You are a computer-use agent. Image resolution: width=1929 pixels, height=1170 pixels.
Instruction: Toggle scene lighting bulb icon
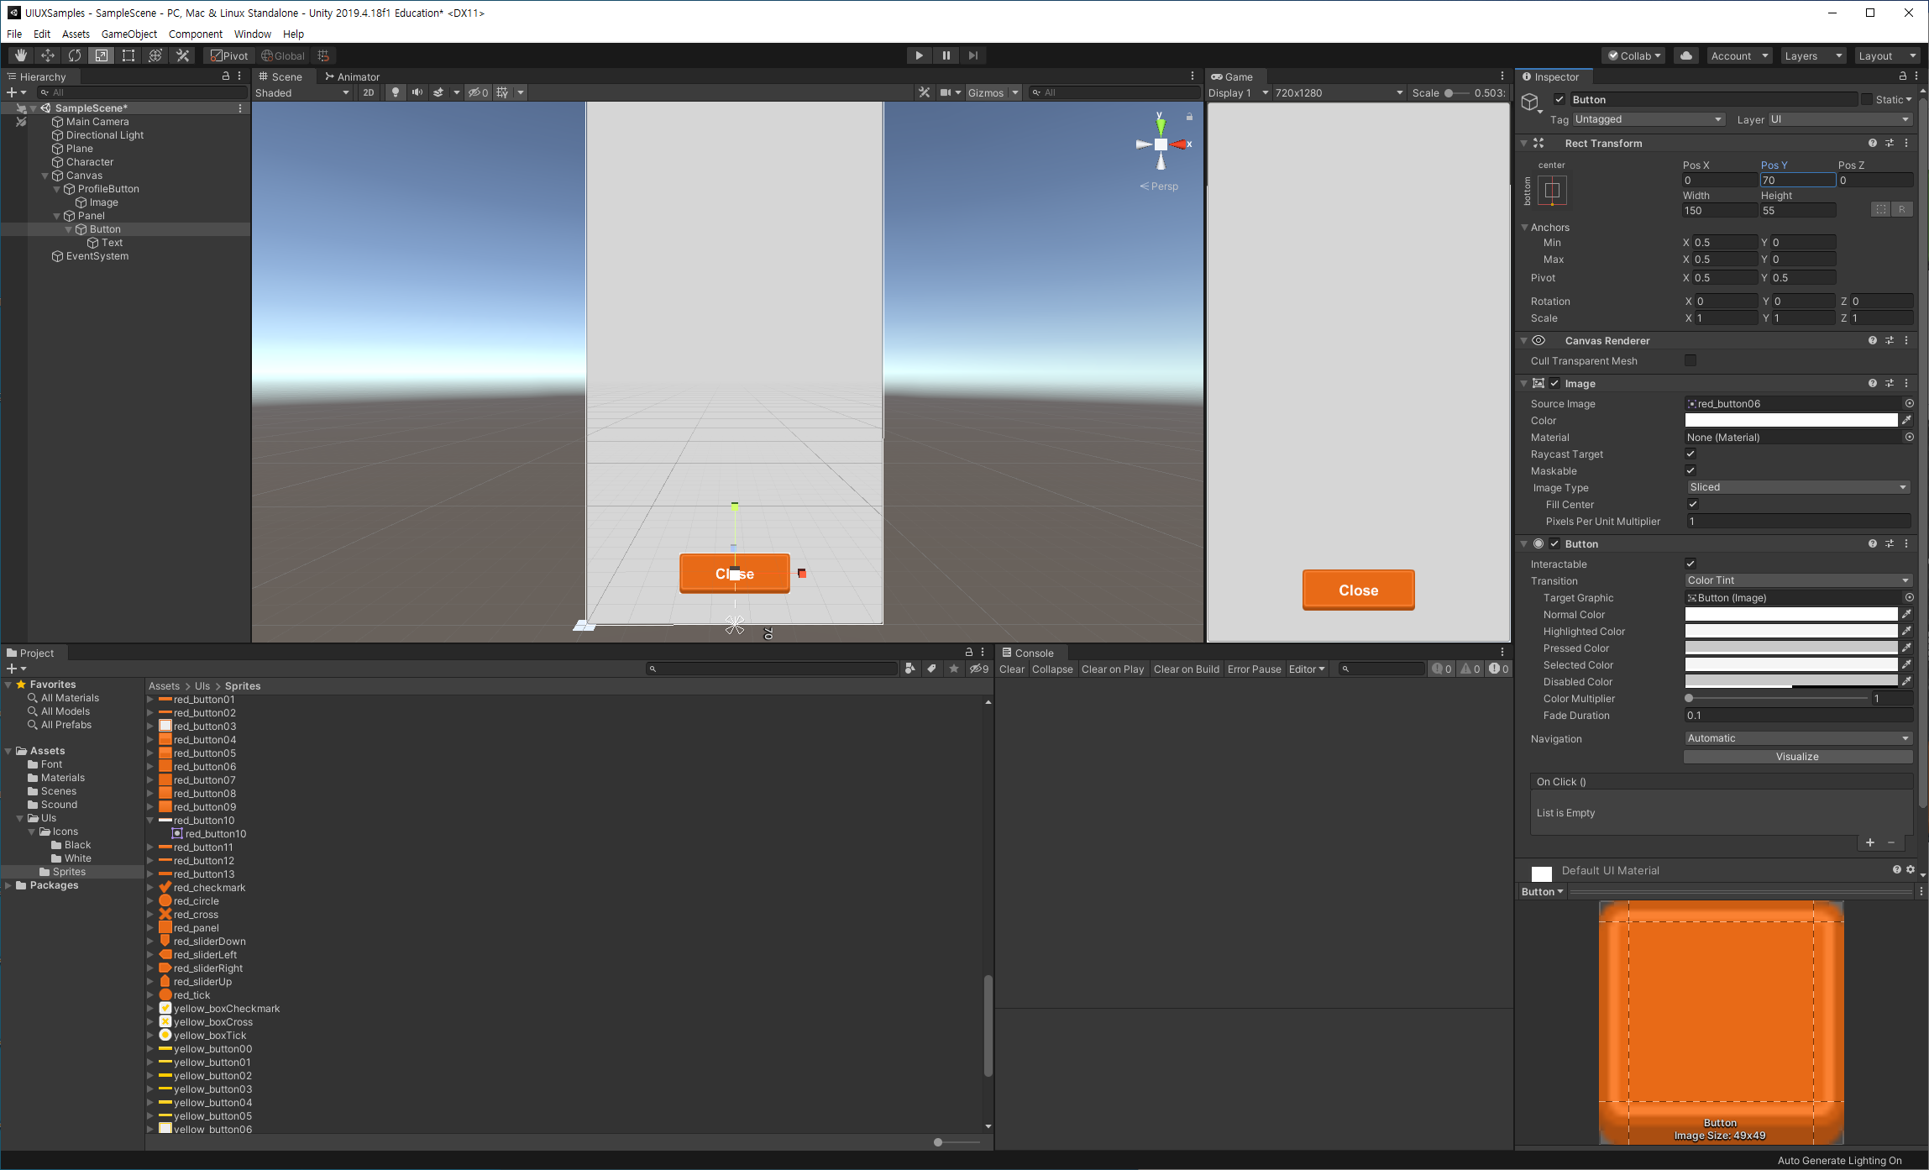(395, 92)
